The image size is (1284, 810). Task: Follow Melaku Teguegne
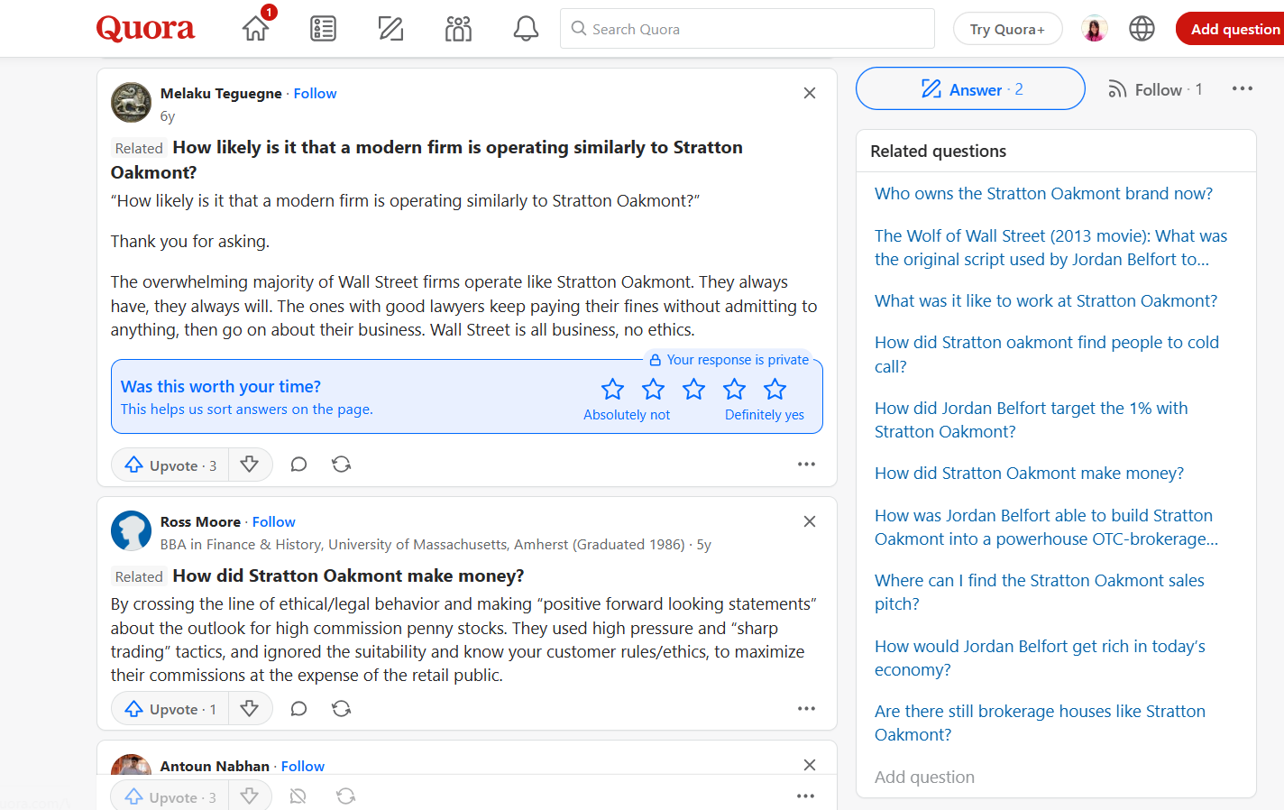[x=315, y=93]
